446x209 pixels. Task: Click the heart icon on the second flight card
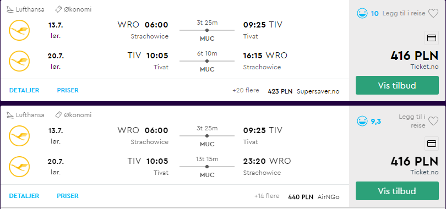coord(433,121)
